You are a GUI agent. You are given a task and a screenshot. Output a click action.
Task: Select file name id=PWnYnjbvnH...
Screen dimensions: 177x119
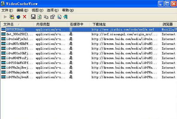pyautogui.click(x=19, y=77)
